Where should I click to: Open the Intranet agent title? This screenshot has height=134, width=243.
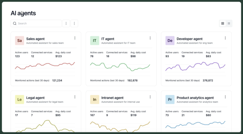pyautogui.click(x=112, y=98)
